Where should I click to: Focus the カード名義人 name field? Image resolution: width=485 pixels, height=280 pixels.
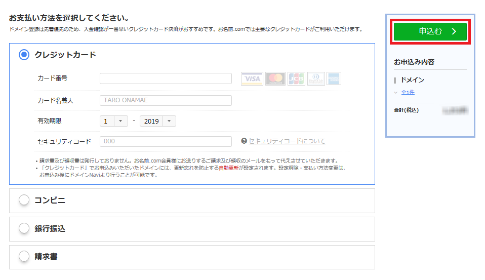(166, 100)
